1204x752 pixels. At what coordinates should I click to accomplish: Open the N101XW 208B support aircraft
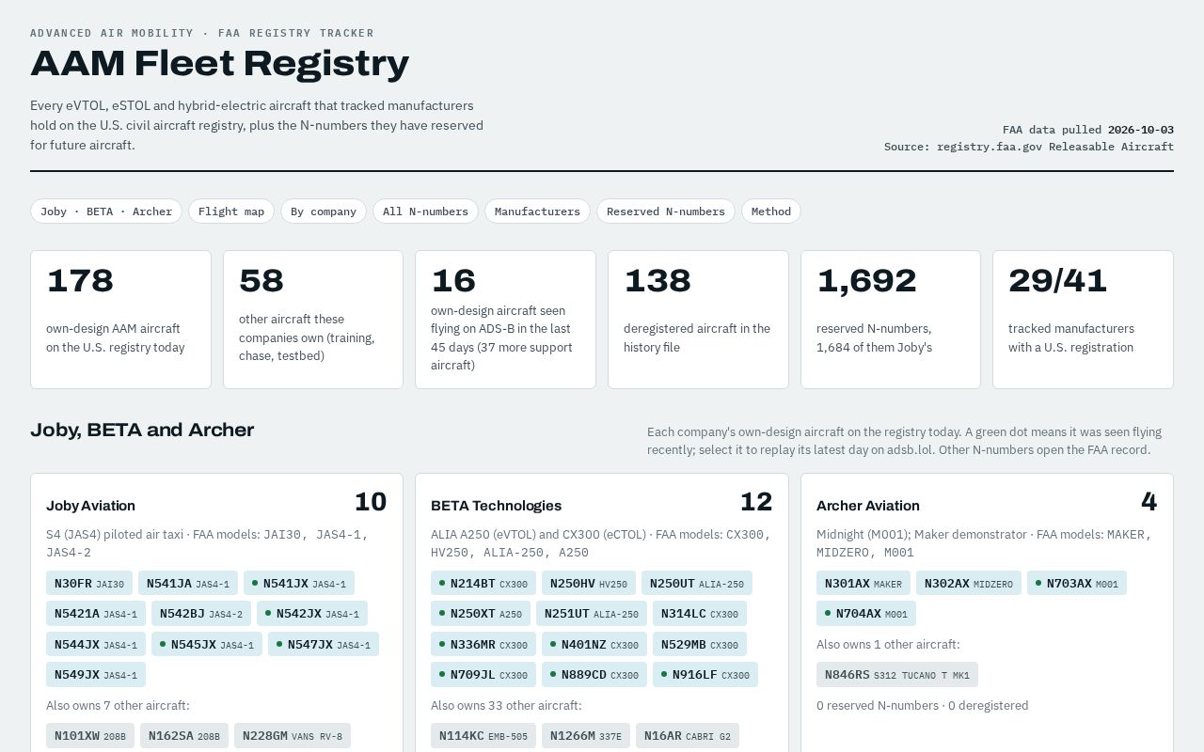[90, 736]
